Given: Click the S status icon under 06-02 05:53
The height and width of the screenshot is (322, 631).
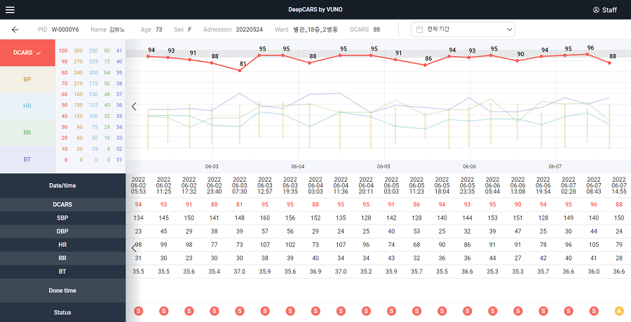Looking at the screenshot, I should tap(138, 311).
